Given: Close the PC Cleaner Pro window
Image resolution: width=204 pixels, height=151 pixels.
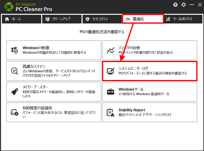Looking at the screenshot, I should 200,5.
